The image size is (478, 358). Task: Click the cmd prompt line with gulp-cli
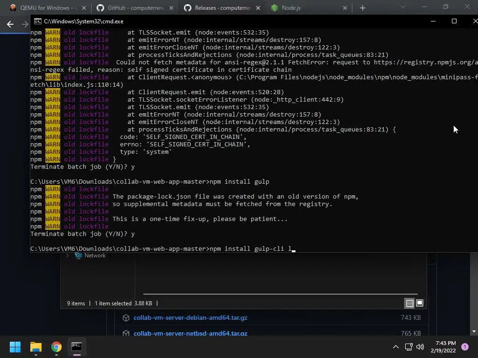pyautogui.click(x=163, y=249)
